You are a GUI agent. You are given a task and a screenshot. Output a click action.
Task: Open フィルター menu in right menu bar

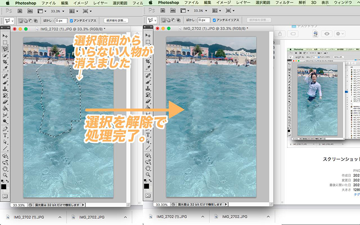pyautogui.click(x=284, y=3)
